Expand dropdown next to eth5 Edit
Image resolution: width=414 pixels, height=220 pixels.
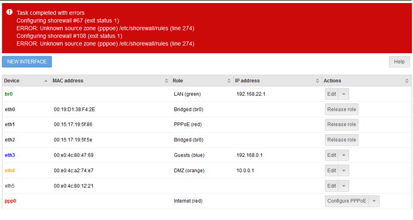coord(344,186)
